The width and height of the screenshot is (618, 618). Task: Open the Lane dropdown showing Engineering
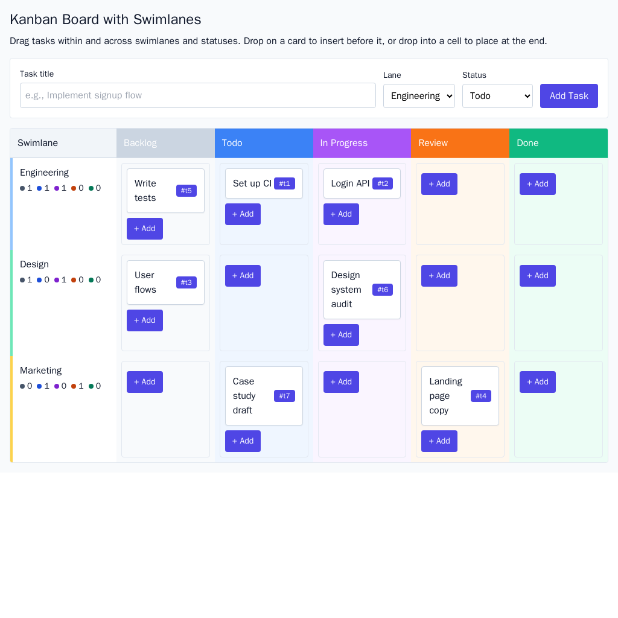(419, 96)
